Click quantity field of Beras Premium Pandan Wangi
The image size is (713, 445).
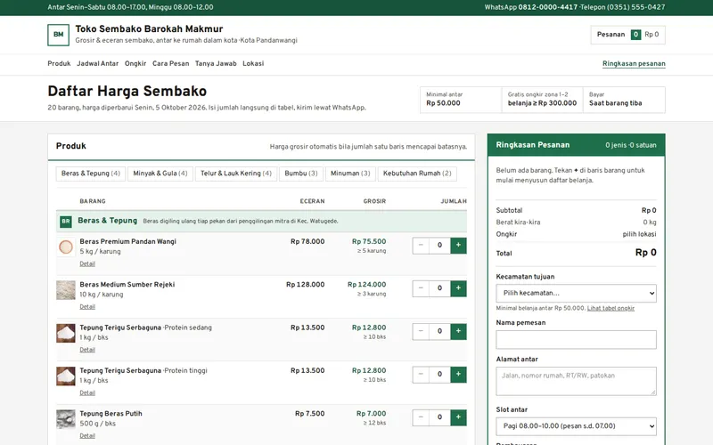tap(439, 246)
